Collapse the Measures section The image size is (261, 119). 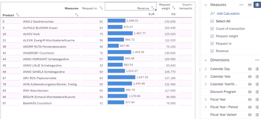[x=205, y=5]
